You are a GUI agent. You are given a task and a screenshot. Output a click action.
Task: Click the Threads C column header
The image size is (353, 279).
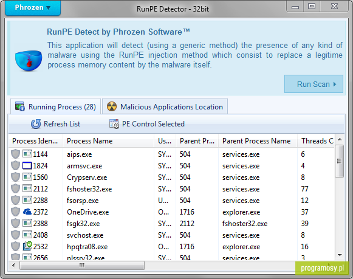[317, 141]
